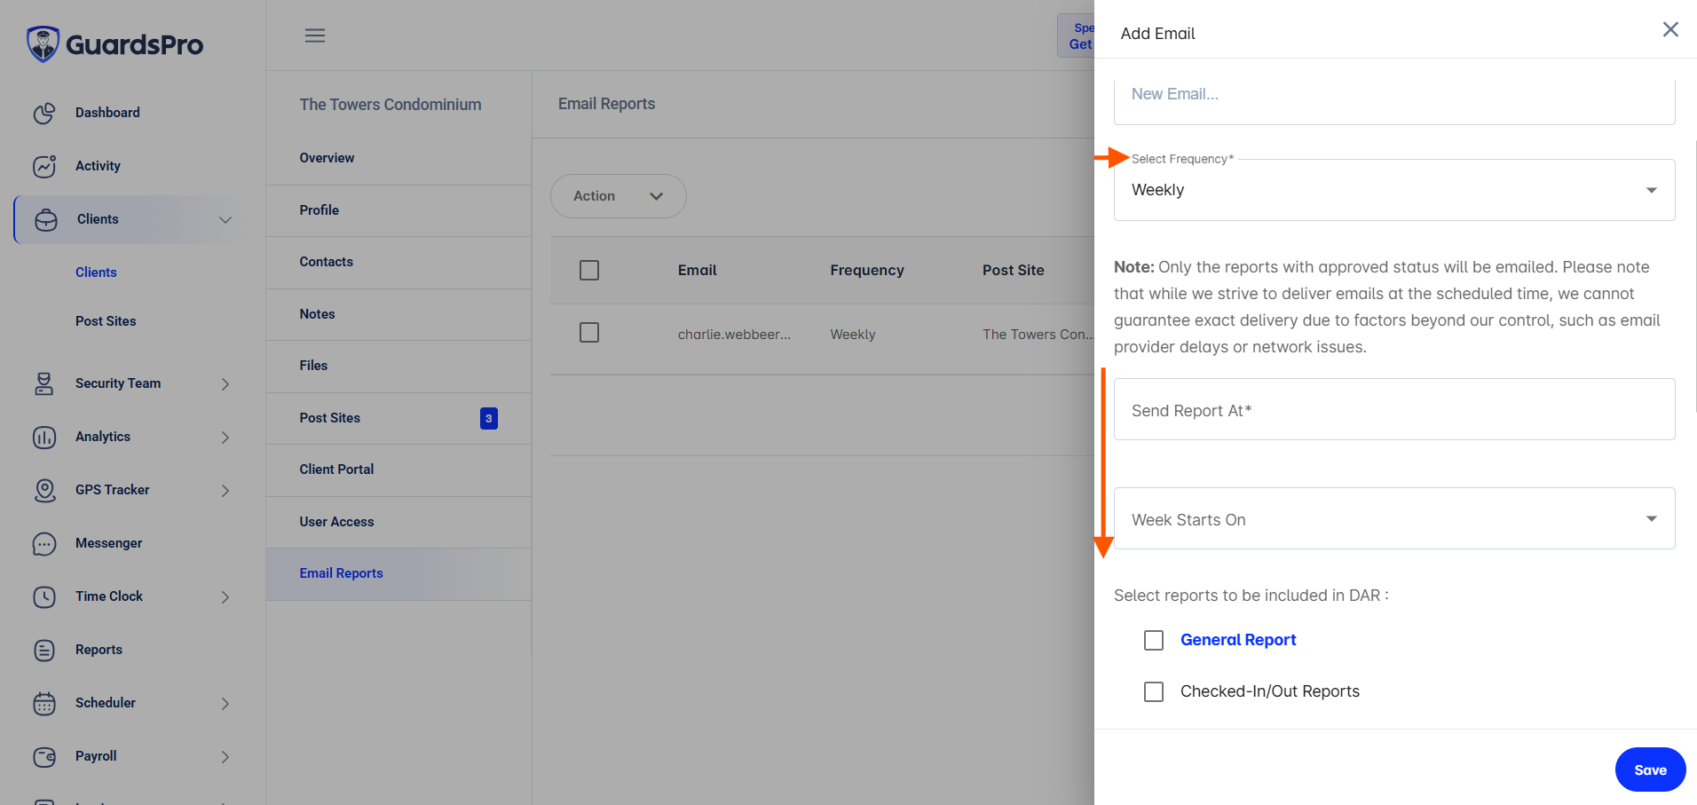Open the Select Frequency dropdown
The width and height of the screenshot is (1697, 805).
(1394, 190)
